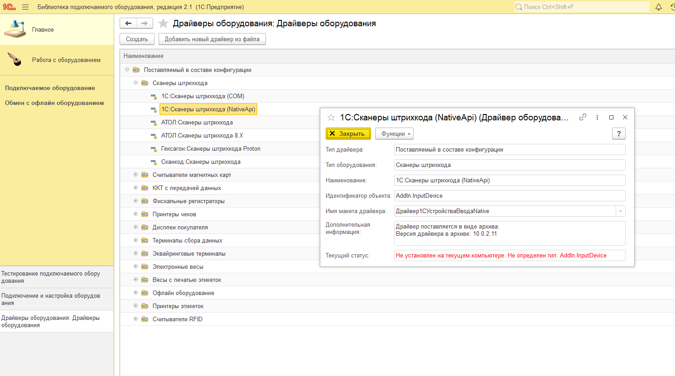The height and width of the screenshot is (376, 675).
Task: Click the barcode scanner section icon
Action: (x=15, y=59)
